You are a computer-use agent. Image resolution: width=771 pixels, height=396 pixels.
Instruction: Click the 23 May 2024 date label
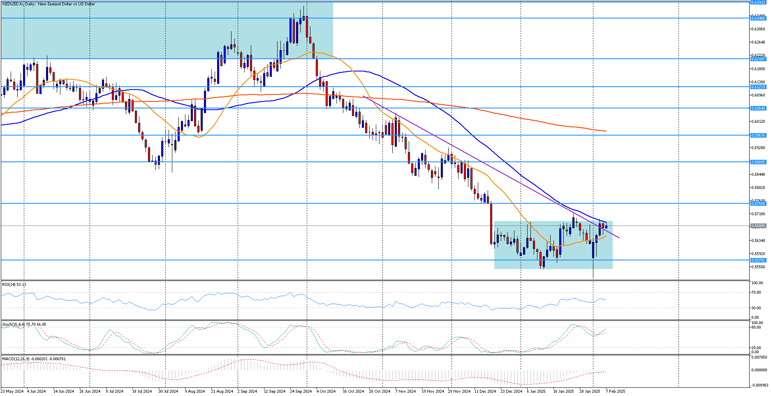tap(12, 391)
